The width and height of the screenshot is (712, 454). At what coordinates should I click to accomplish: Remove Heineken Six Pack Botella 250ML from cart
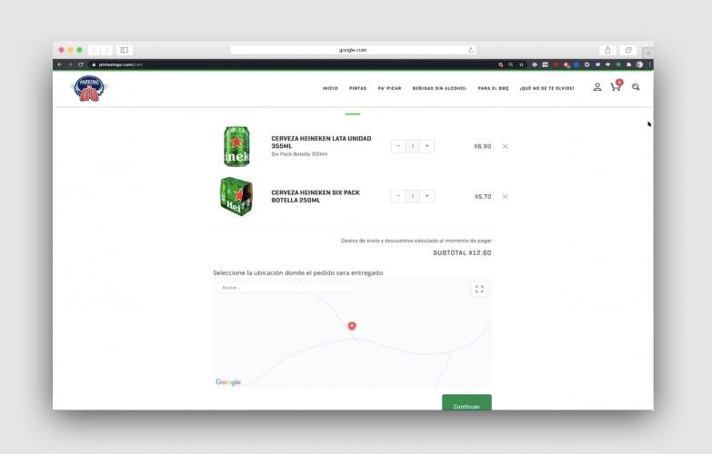[505, 196]
